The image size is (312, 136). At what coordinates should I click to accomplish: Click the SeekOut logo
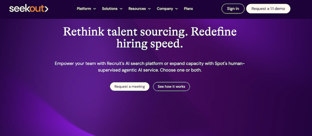pos(29,9)
